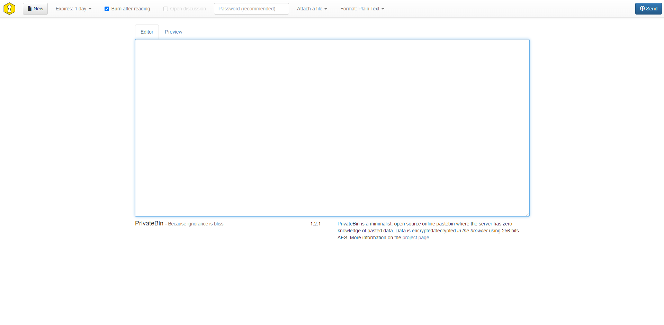Select the Editor tab
The image size is (664, 325).
[x=146, y=31]
